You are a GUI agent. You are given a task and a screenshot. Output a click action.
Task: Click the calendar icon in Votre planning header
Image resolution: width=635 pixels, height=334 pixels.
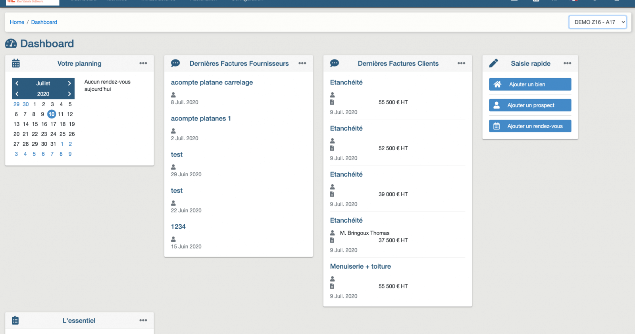pyautogui.click(x=16, y=63)
